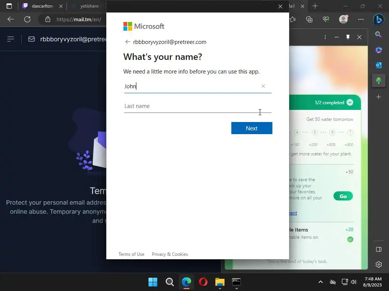
Task: Click rbbboryvyzoril email in mail.tm header
Action: pyautogui.click(x=73, y=39)
